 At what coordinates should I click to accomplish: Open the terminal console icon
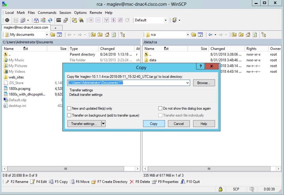[59, 20]
